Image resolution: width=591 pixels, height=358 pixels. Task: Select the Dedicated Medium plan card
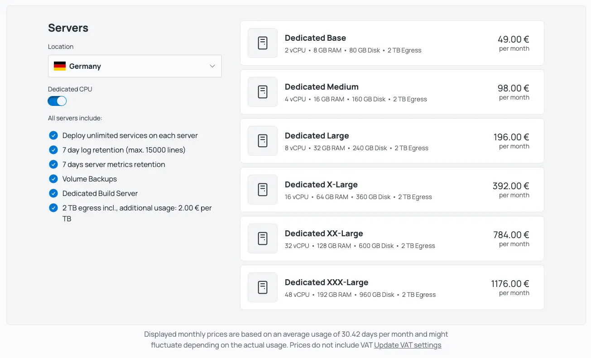(x=392, y=91)
